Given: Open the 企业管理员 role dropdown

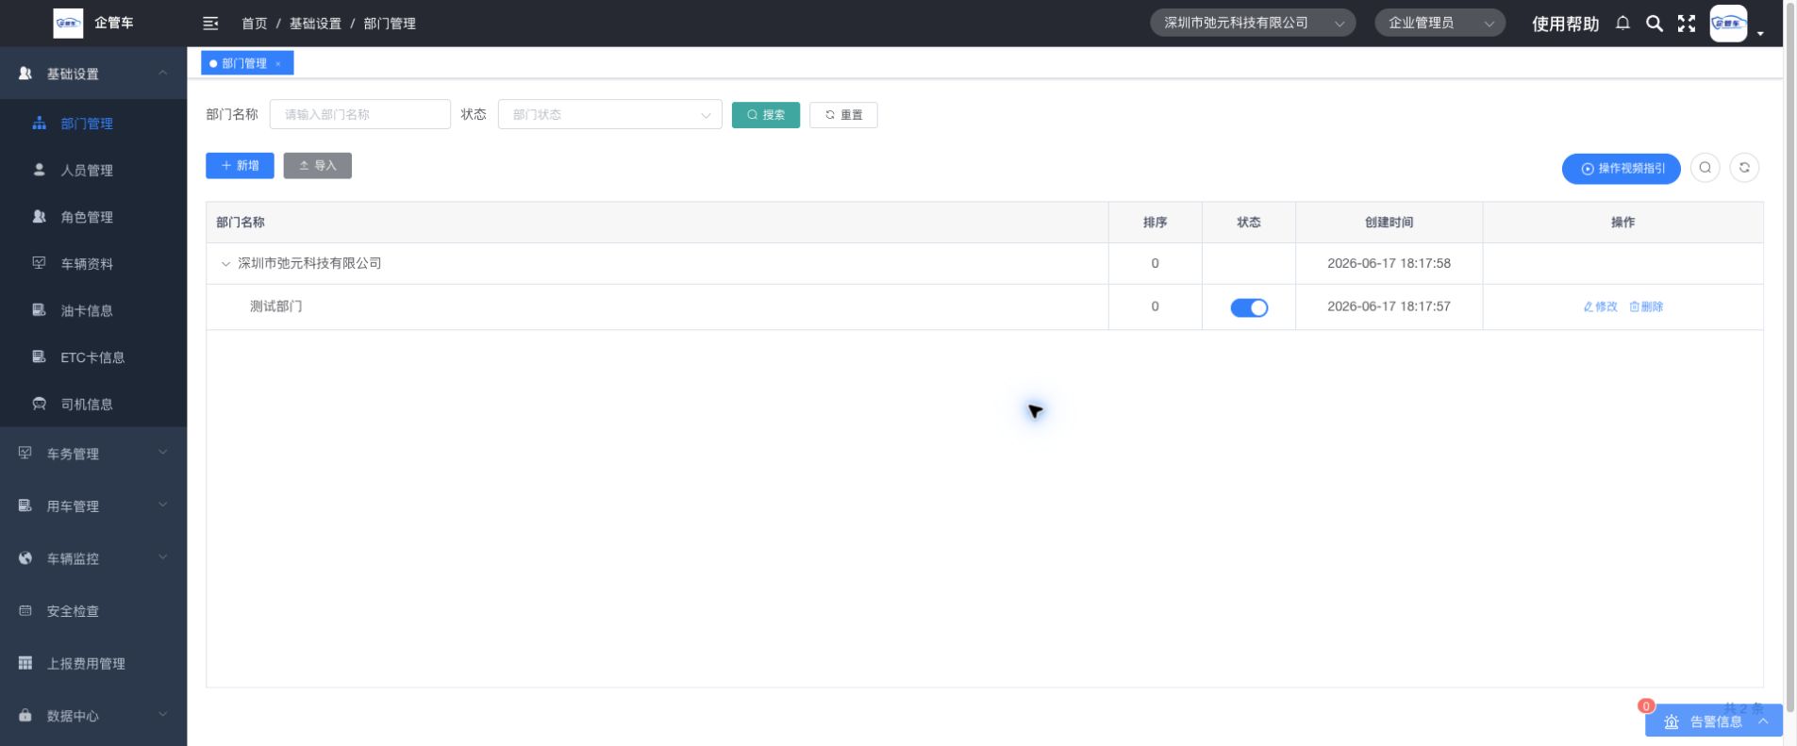Looking at the screenshot, I should coord(1439,24).
